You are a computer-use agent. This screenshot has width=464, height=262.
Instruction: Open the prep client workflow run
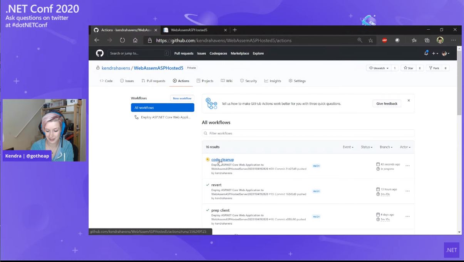point(220,210)
